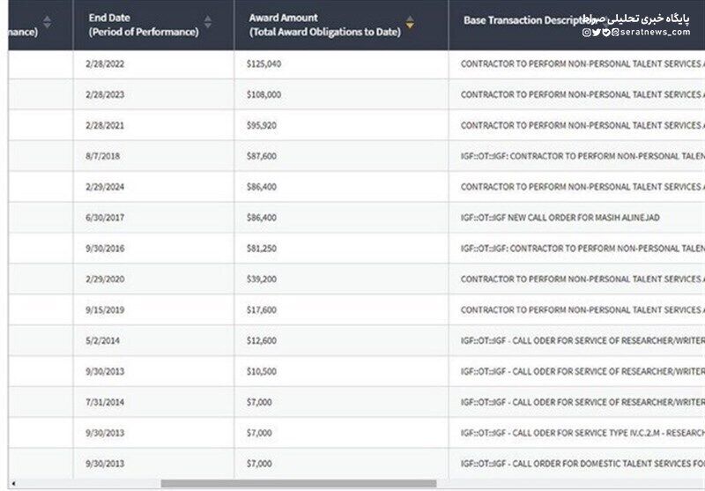Click the $108,000 award amount
Image resolution: width=705 pixels, height=491 pixels.
[264, 95]
